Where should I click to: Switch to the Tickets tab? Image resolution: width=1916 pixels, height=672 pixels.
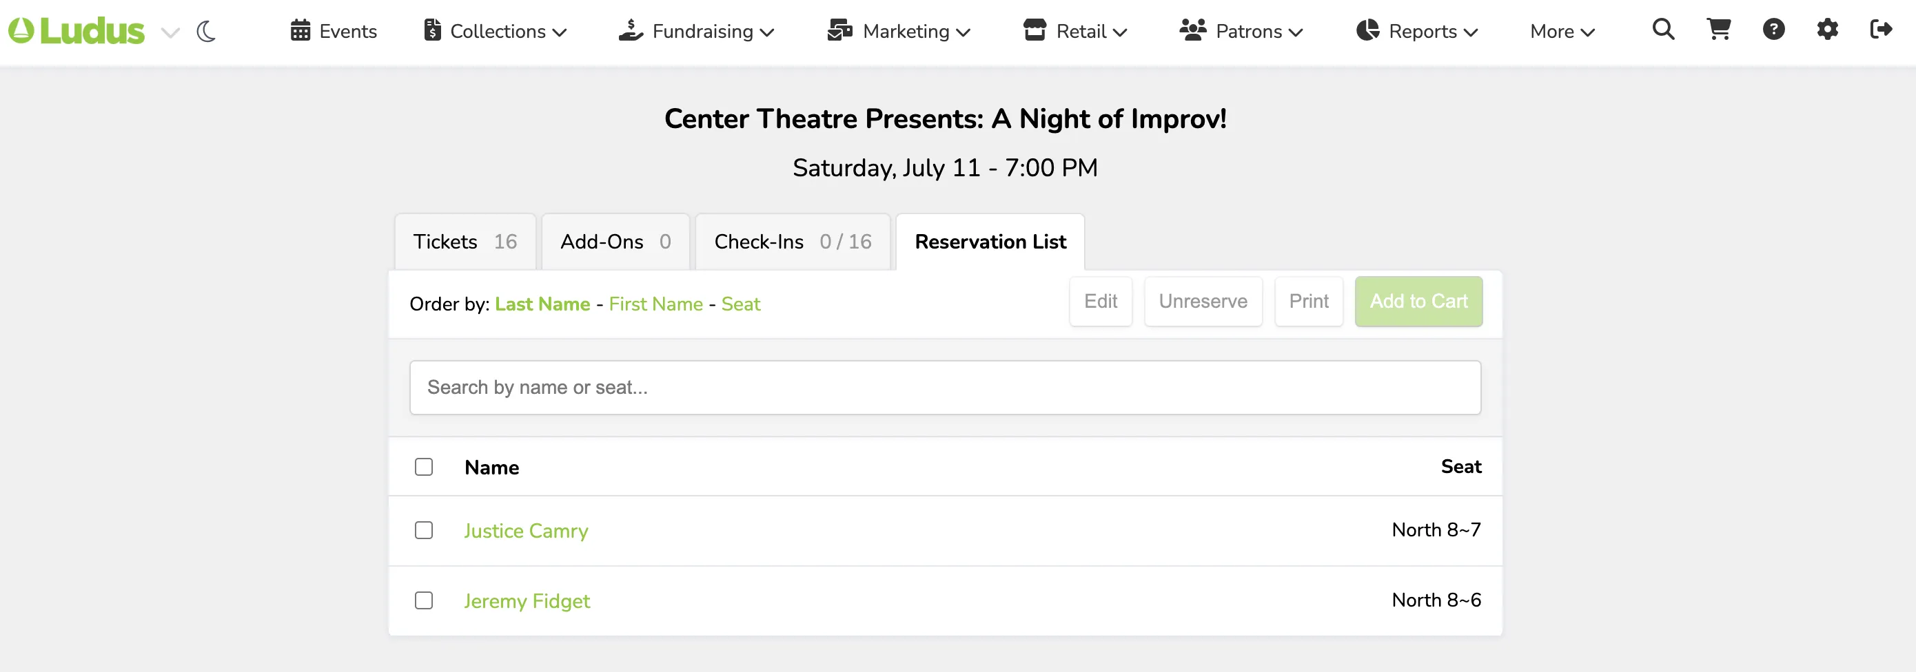click(465, 242)
